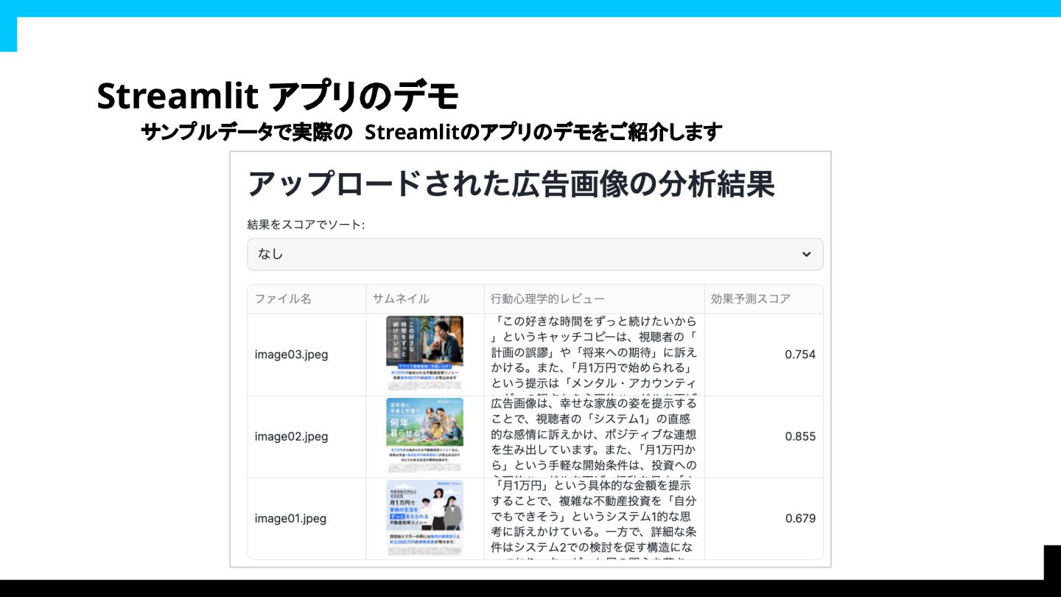The height and width of the screenshot is (597, 1061).
Task: Click the 結果をスコアでソート label
Action: coord(306,224)
